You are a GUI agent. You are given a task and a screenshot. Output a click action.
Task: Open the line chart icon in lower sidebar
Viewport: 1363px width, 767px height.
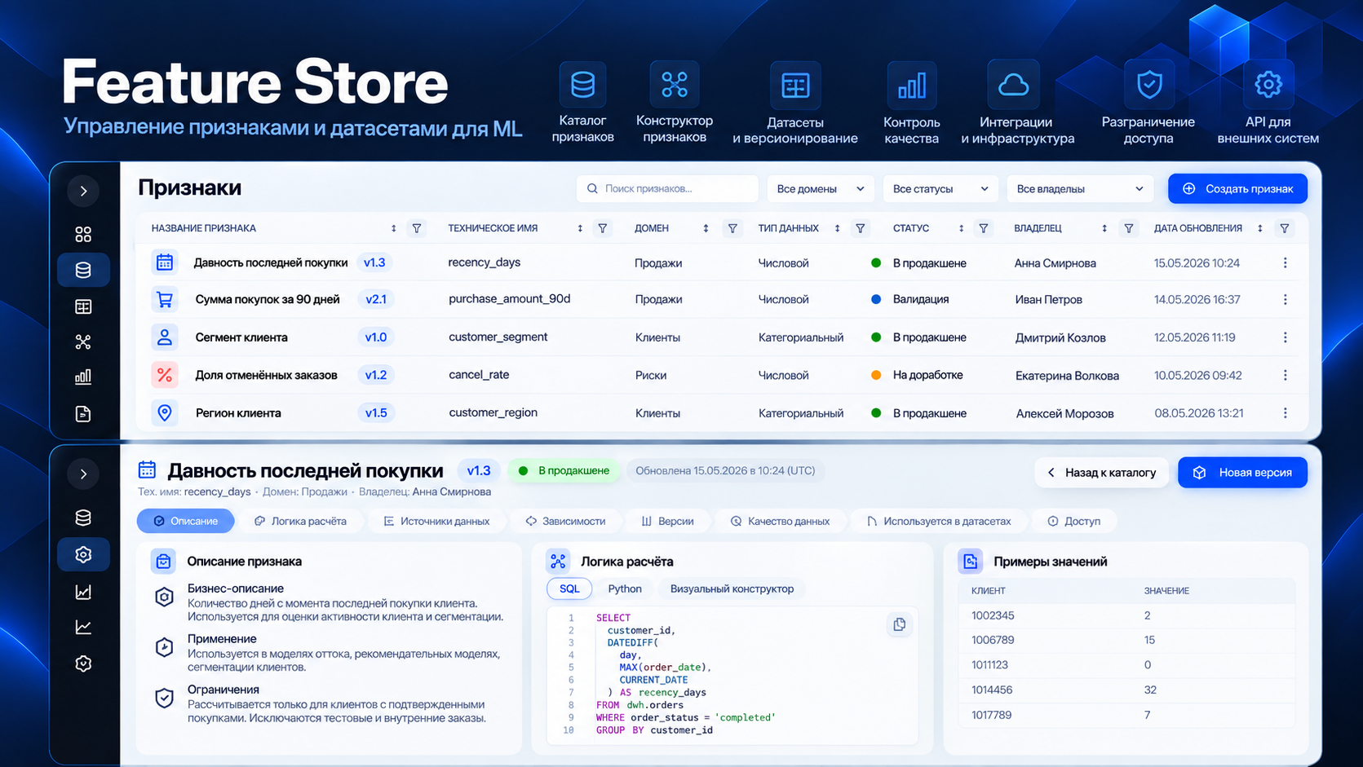tap(83, 628)
